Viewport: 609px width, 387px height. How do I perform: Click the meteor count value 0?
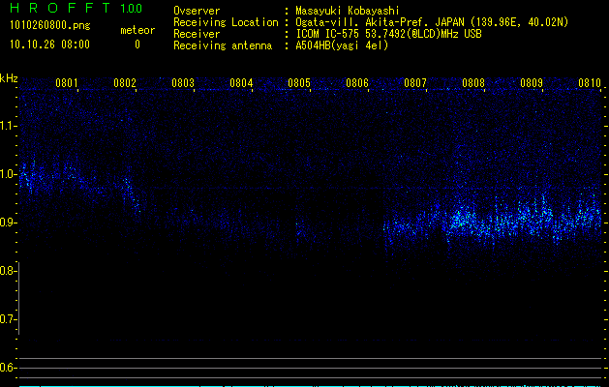pyautogui.click(x=137, y=45)
